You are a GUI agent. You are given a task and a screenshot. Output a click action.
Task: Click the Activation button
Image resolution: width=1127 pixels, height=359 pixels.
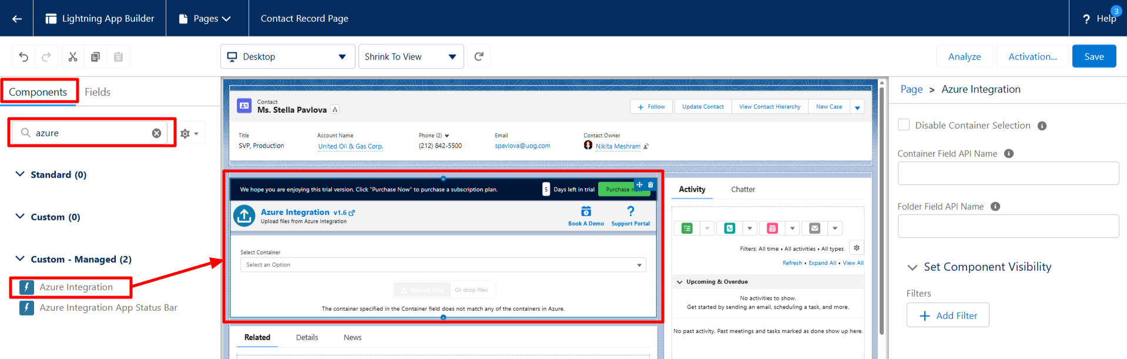pos(1032,56)
